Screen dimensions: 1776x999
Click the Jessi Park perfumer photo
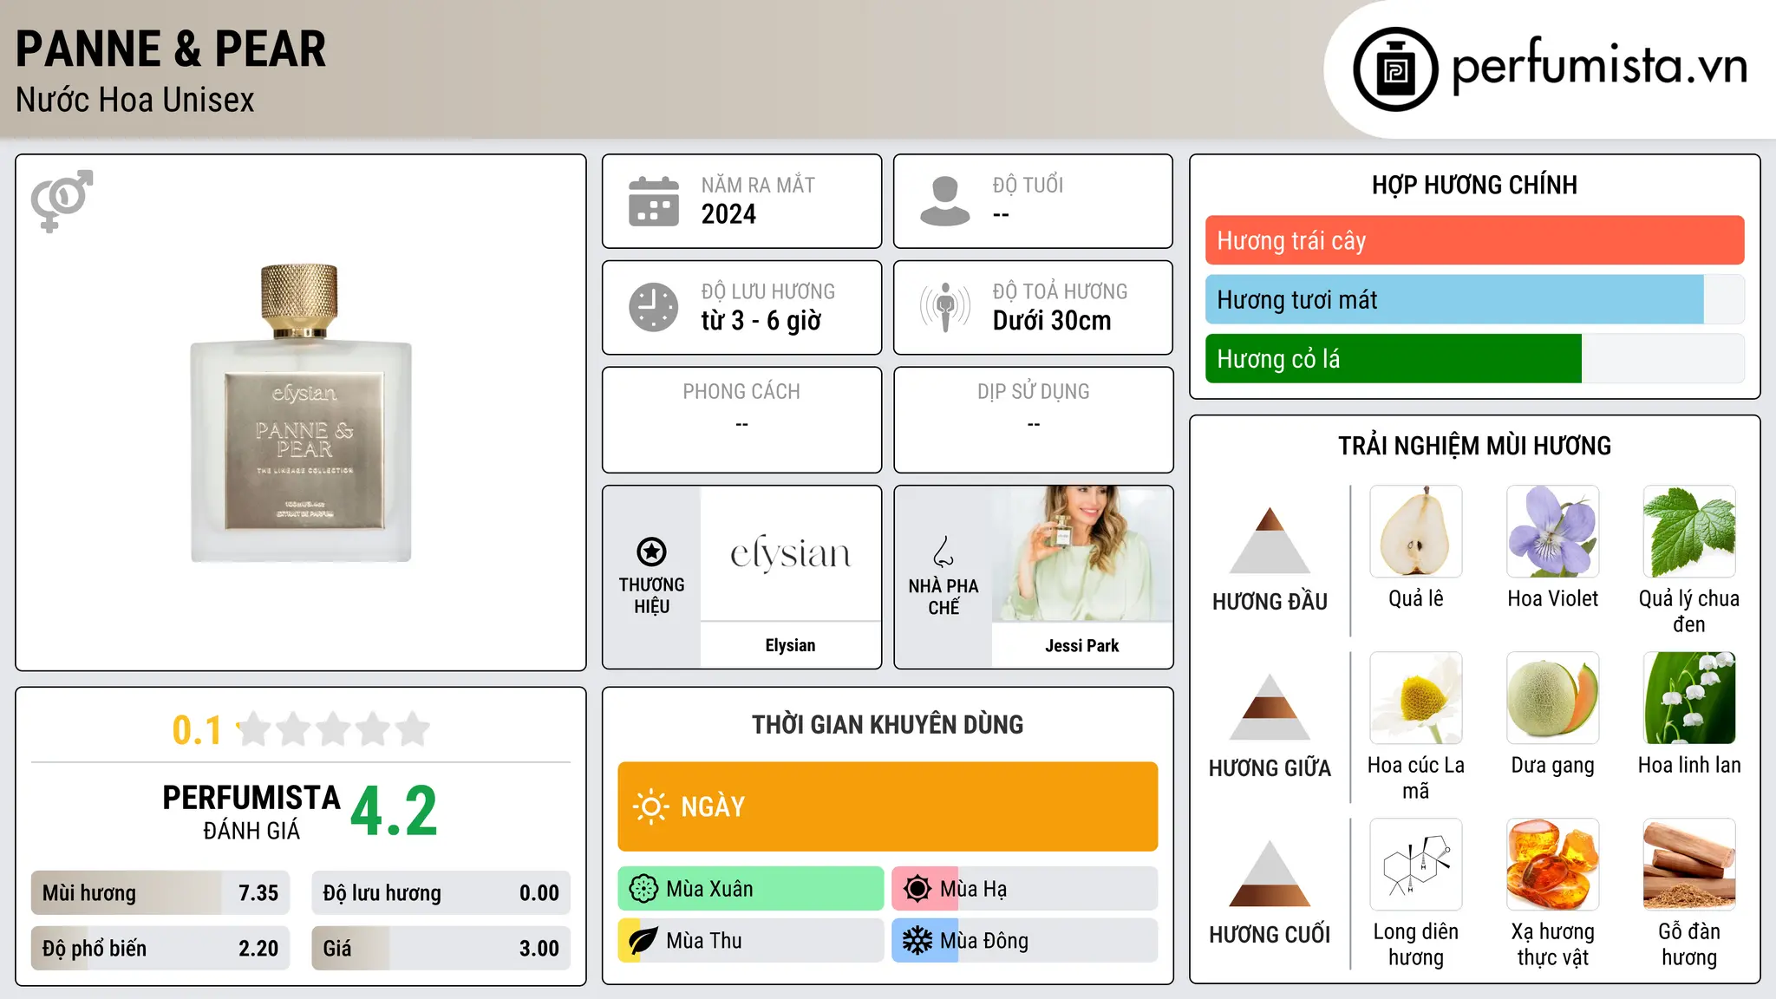[x=1082, y=553]
